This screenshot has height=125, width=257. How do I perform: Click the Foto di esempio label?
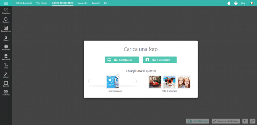tap(169, 91)
